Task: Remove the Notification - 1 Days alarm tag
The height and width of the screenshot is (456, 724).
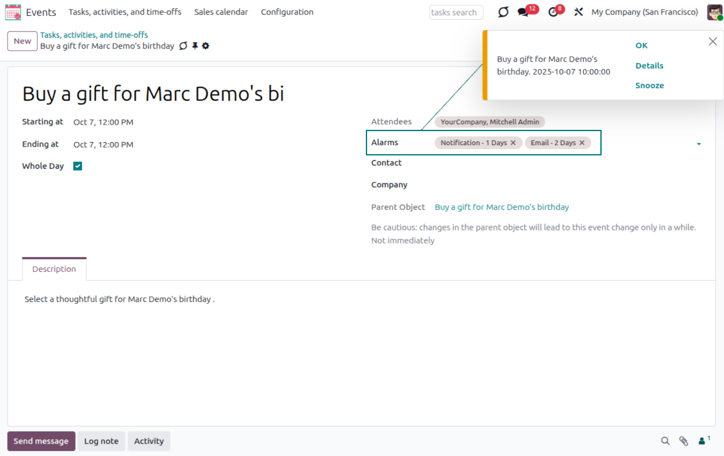Action: (x=513, y=143)
